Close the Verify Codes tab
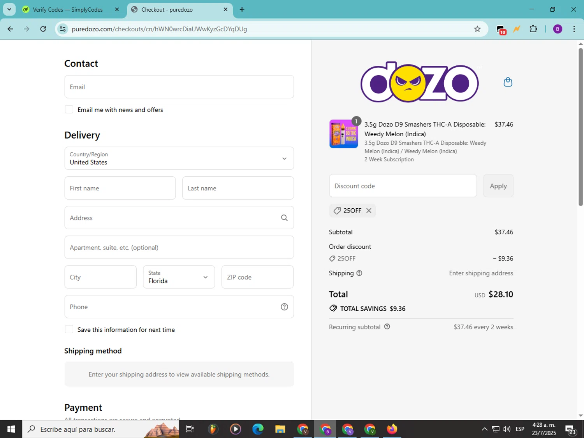 point(117,9)
